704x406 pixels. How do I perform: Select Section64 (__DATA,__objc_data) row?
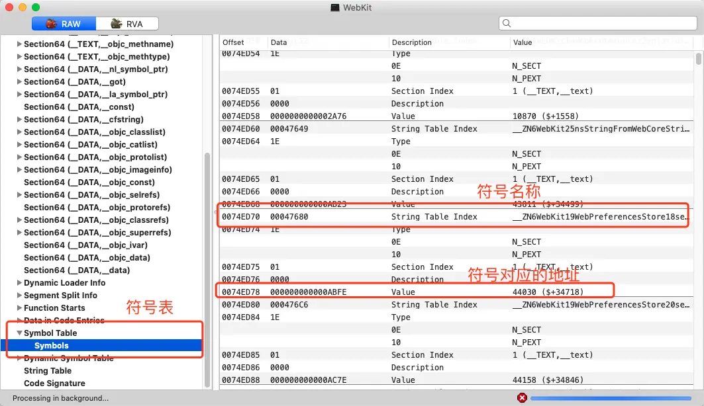(101, 257)
